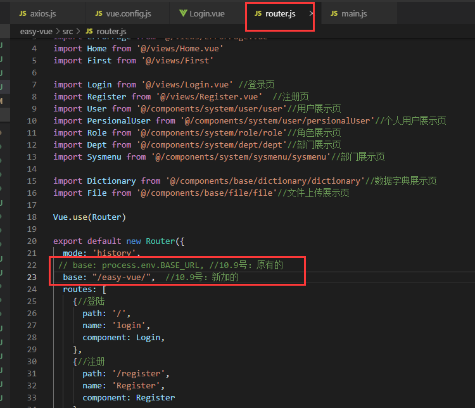Screen dimensions: 475x408
Task: Click the File import identifier
Action: (x=97, y=193)
